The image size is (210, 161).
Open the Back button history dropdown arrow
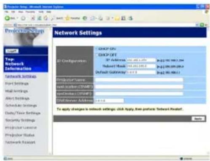click(x=18, y=18)
